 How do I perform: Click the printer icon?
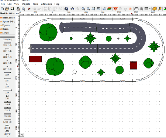click(x=18, y=9)
